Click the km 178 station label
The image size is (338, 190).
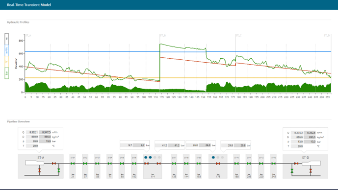(x=218, y=176)
